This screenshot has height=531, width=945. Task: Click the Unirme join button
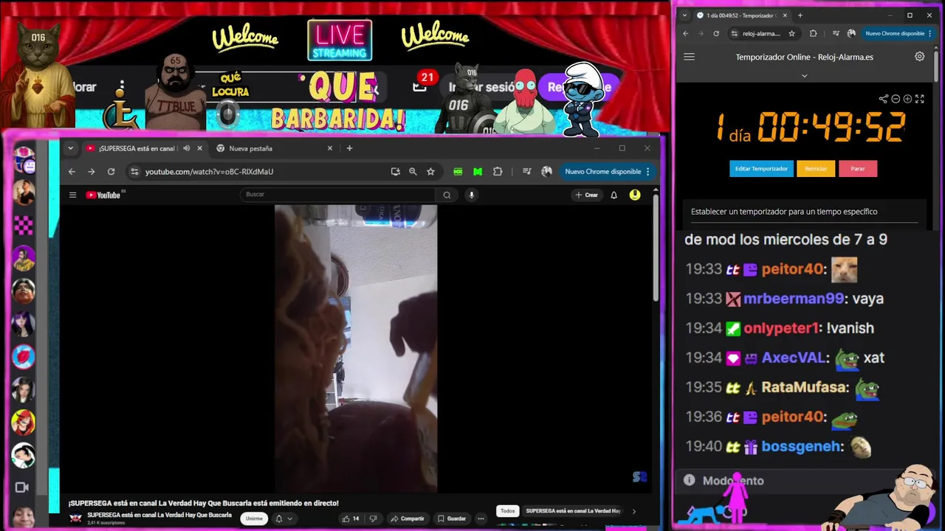click(x=254, y=518)
